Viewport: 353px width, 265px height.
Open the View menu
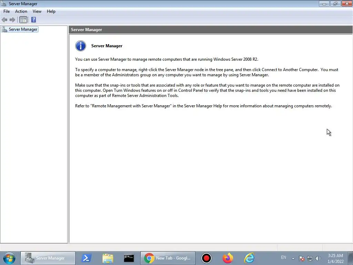[37, 11]
